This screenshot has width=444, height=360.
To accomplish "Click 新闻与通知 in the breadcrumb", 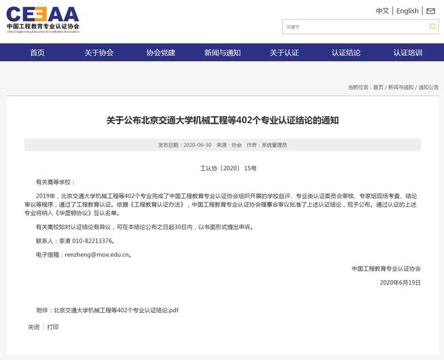I will click(401, 87).
